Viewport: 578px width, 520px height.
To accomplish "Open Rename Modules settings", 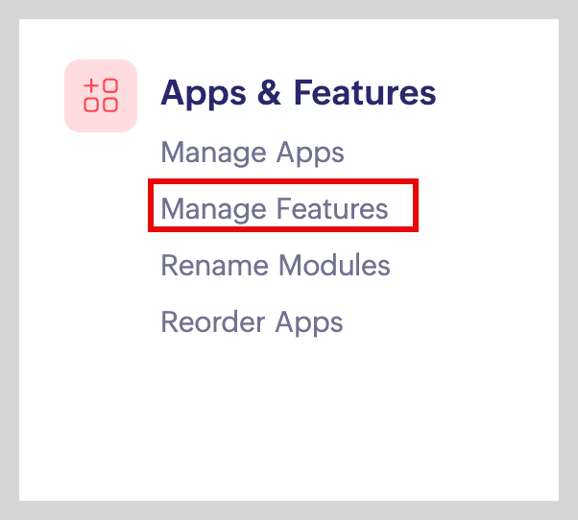I will (x=276, y=265).
